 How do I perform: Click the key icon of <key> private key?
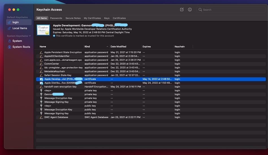[41, 91]
